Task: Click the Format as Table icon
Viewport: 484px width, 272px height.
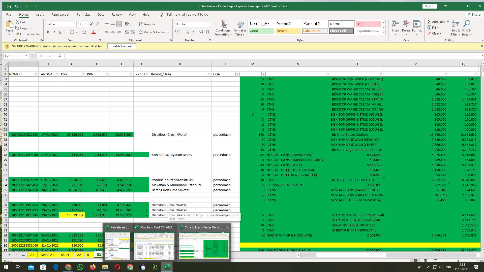Action: click(239, 28)
